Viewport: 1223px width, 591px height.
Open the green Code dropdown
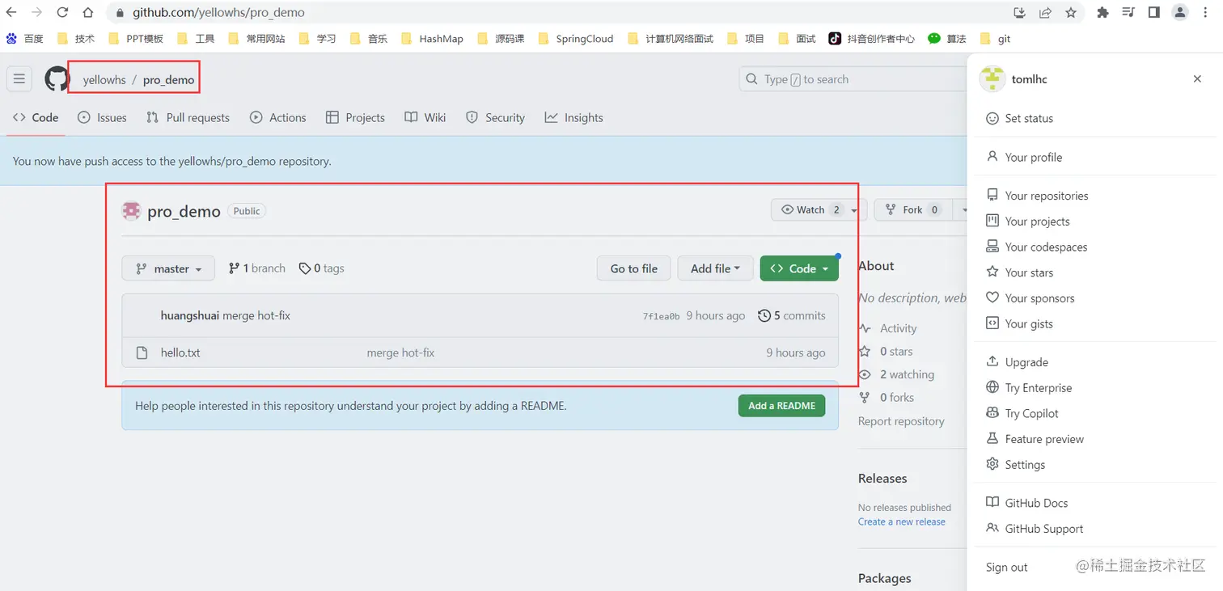pos(799,268)
